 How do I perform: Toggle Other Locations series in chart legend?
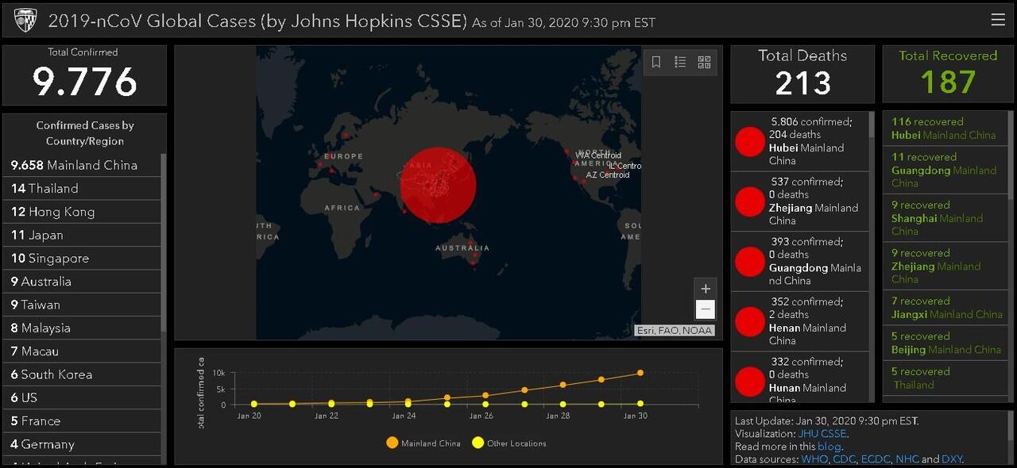pyautogui.click(x=509, y=443)
